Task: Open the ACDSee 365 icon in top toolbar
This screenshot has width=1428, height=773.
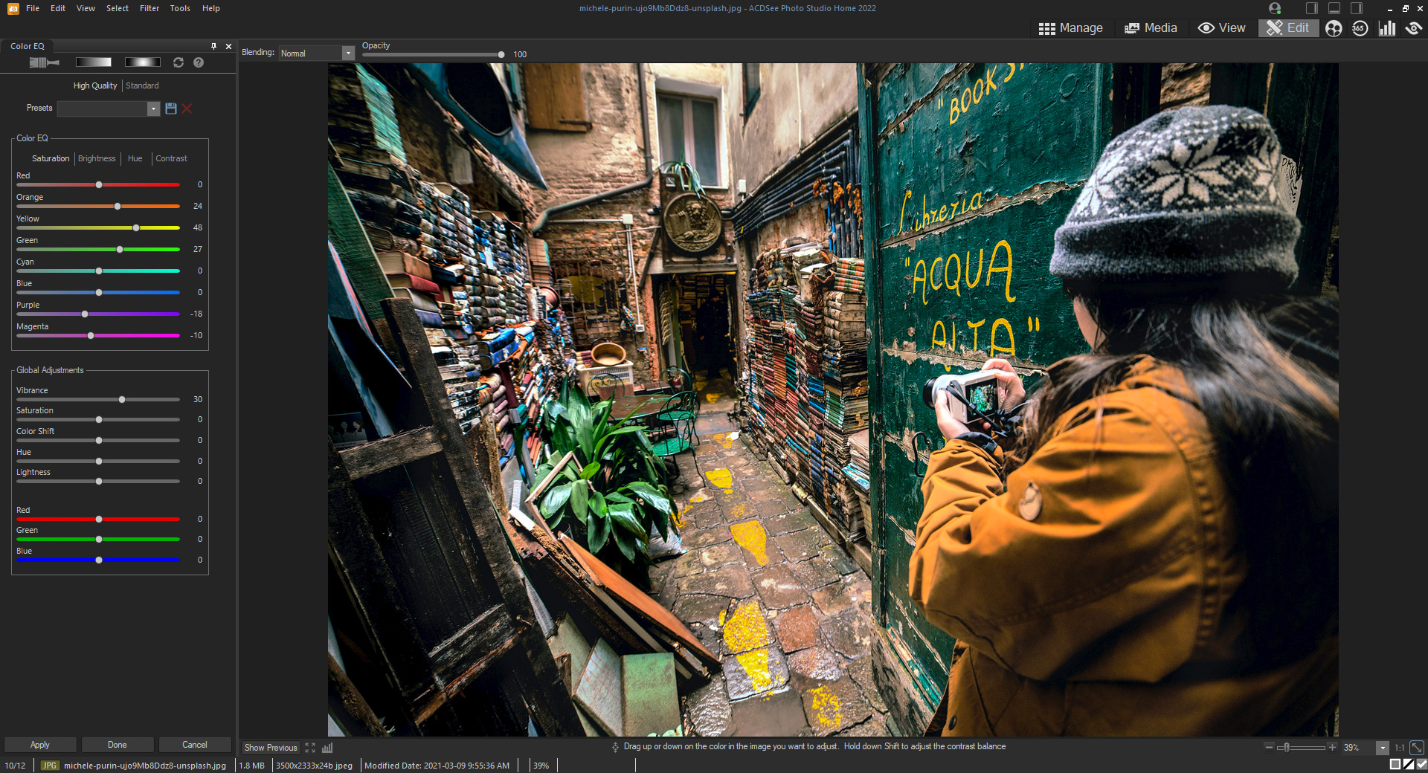Action: tap(1360, 28)
